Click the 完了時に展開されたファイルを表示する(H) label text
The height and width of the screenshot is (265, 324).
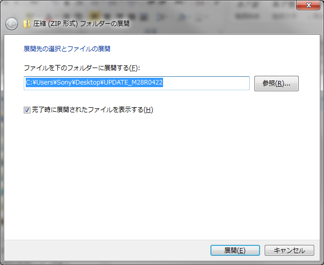(92, 110)
